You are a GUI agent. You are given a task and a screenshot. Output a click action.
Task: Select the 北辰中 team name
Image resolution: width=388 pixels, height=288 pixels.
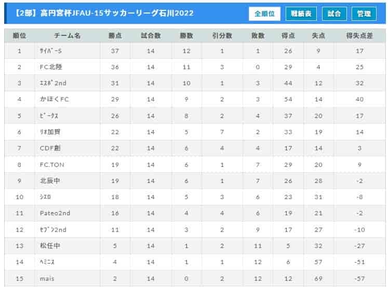coord(50,181)
